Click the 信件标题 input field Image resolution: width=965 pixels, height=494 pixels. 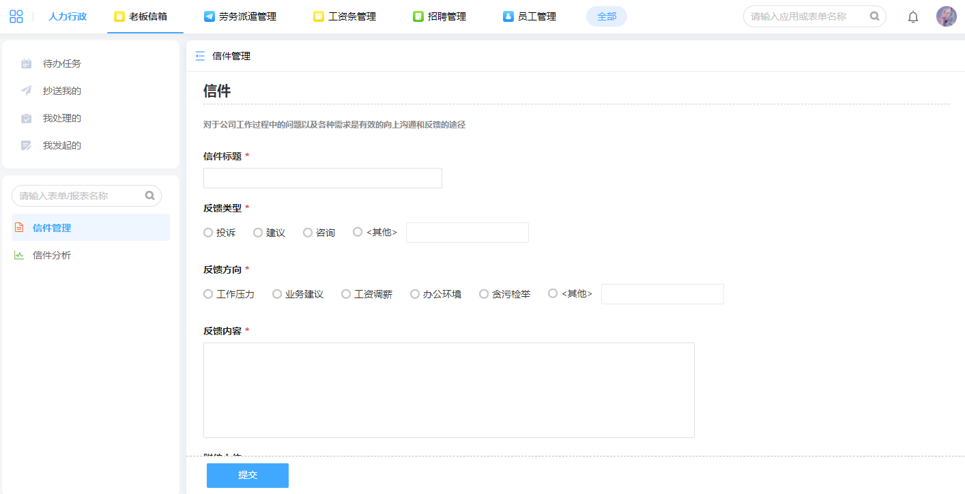click(322, 178)
